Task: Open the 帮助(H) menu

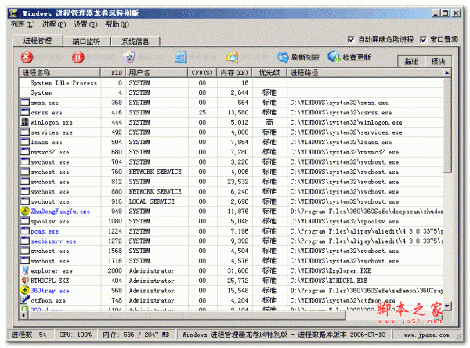Action: (117, 24)
